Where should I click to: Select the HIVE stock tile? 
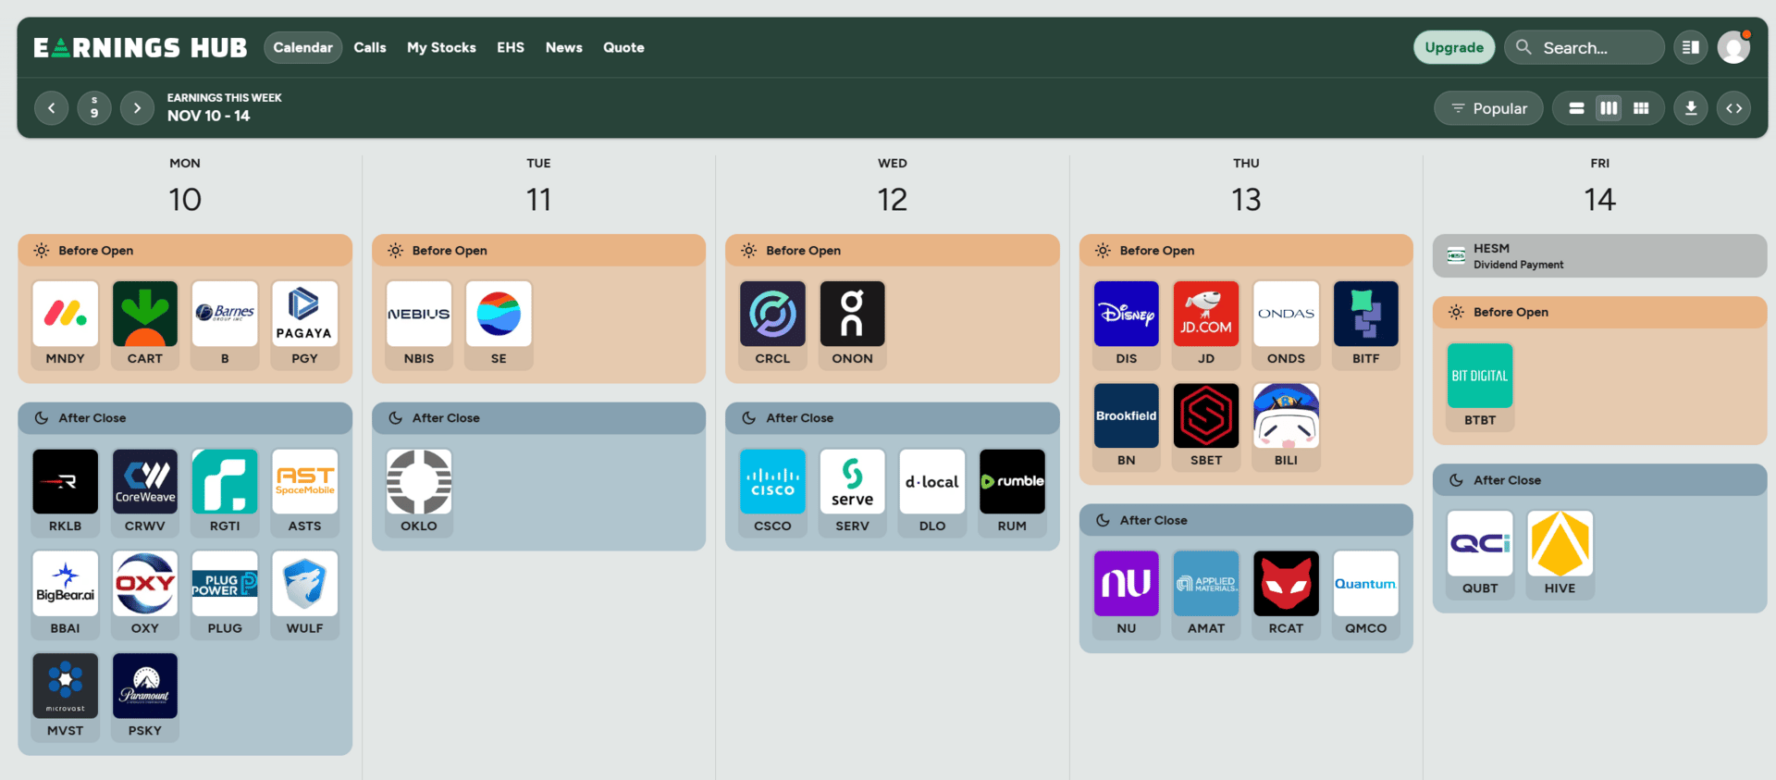[x=1560, y=555]
